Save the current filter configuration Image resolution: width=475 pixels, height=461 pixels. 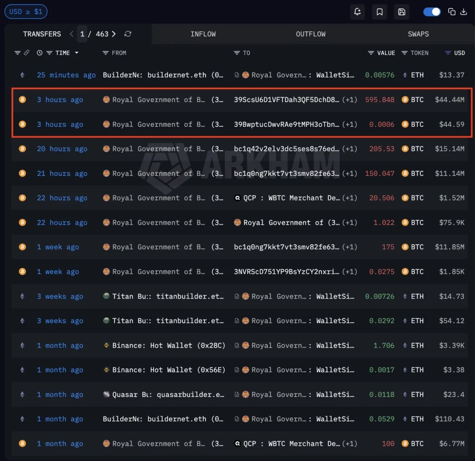coord(402,12)
